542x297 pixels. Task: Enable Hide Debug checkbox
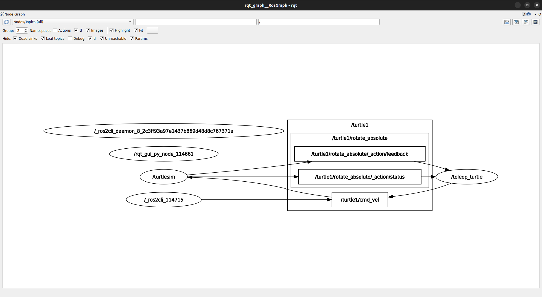click(x=70, y=38)
